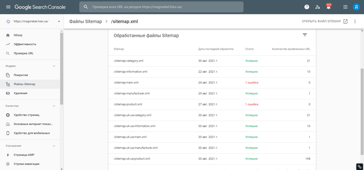Viewport: 364px width, 170px height.
Task: Click /sitemap-uk-ua-main.xml text
Action: 130,137
